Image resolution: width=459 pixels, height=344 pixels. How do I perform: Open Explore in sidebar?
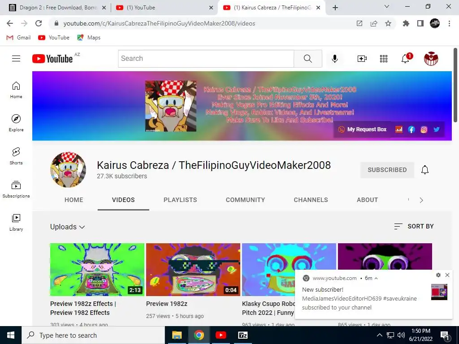pyautogui.click(x=16, y=123)
